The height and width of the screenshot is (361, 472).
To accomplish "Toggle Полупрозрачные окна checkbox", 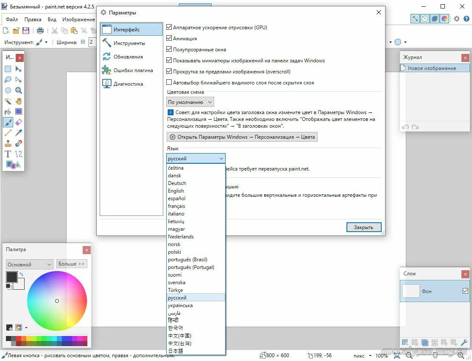I will coord(169,49).
